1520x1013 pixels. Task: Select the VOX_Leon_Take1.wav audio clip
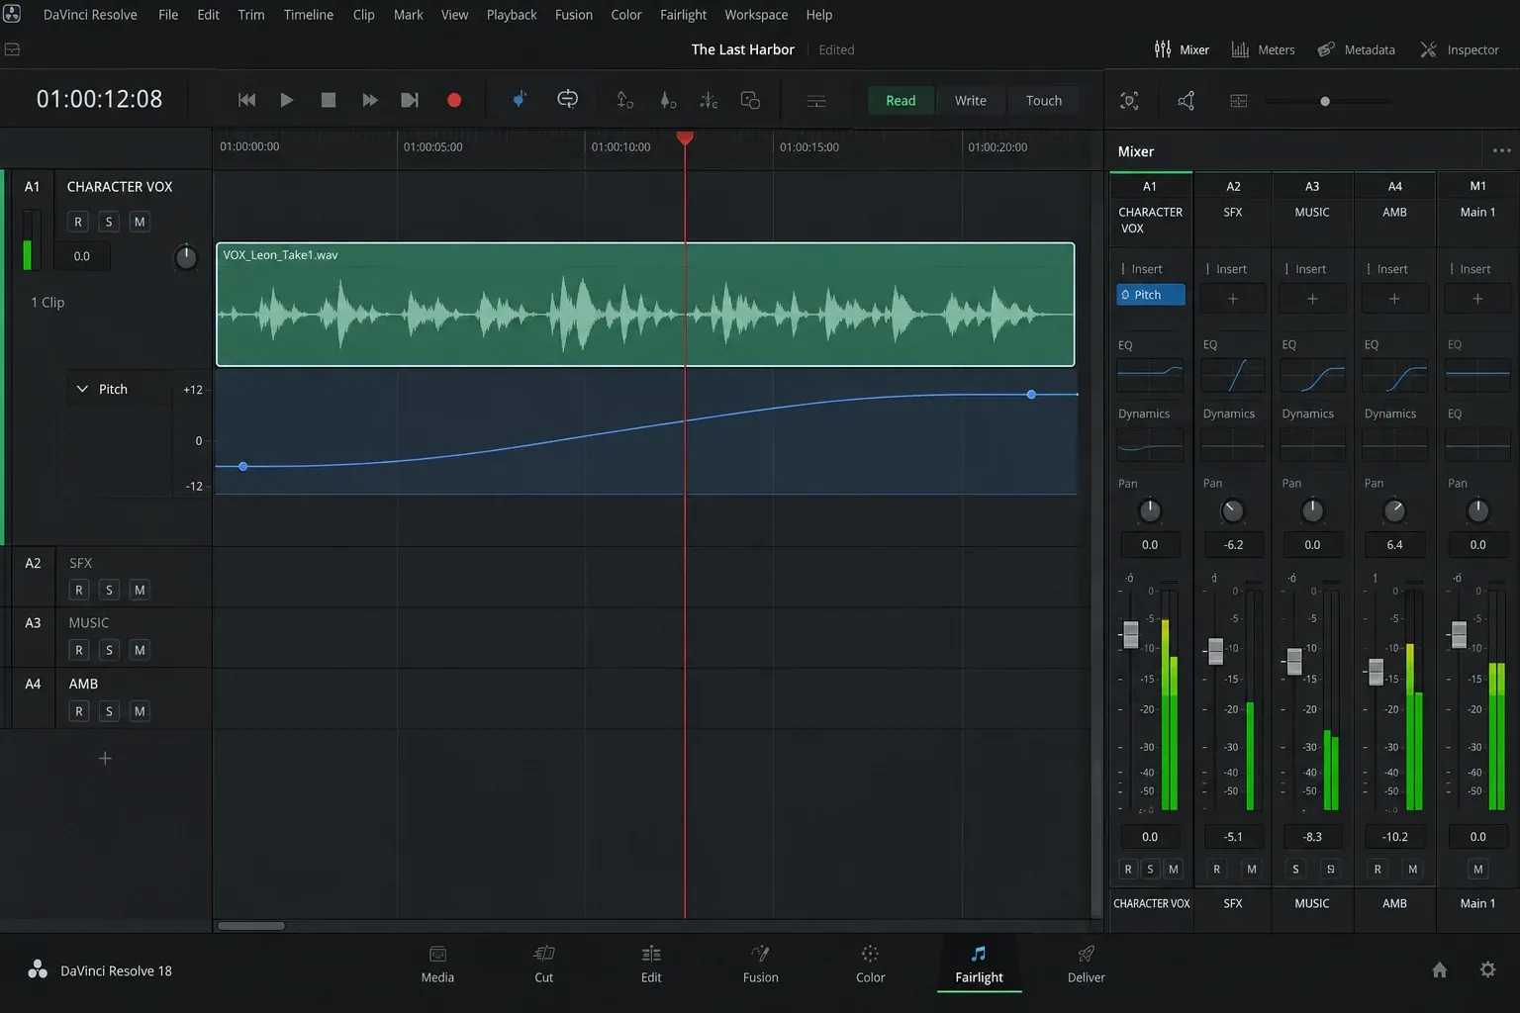(645, 305)
